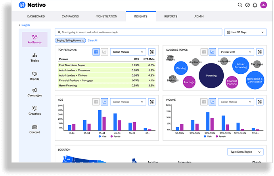Toggle Male legend in Age chart
The height and width of the screenshot is (176, 274).
point(103,136)
